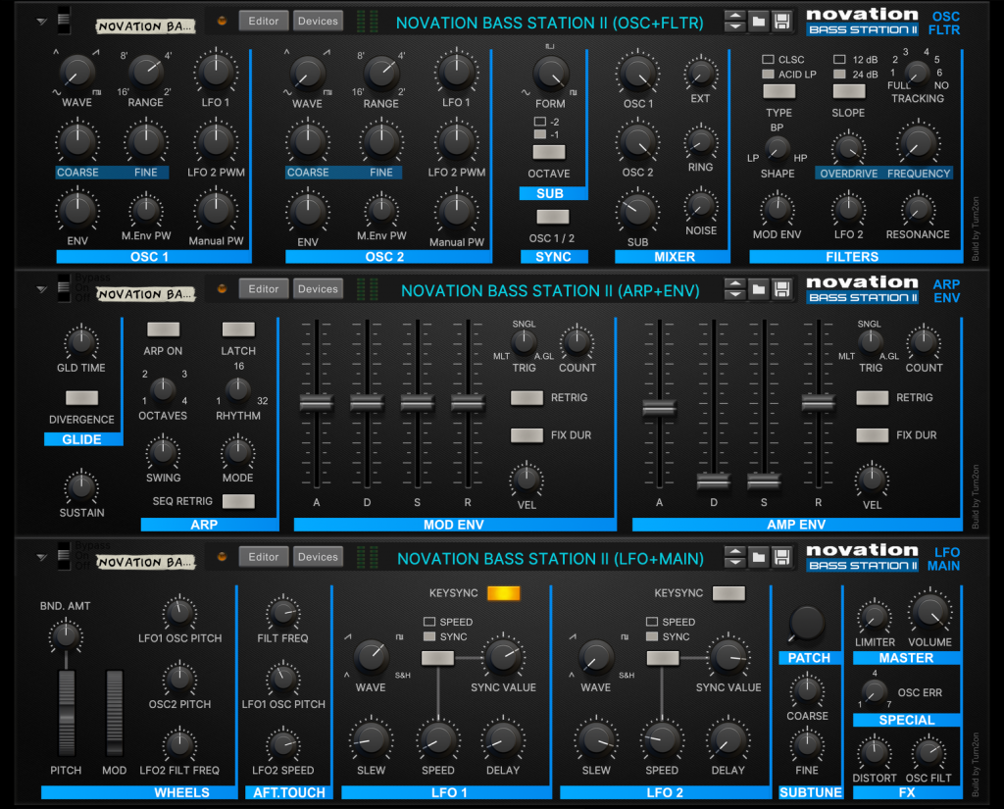Click the PITCH wheel
Image resolution: width=1004 pixels, height=809 pixels.
pos(67,714)
